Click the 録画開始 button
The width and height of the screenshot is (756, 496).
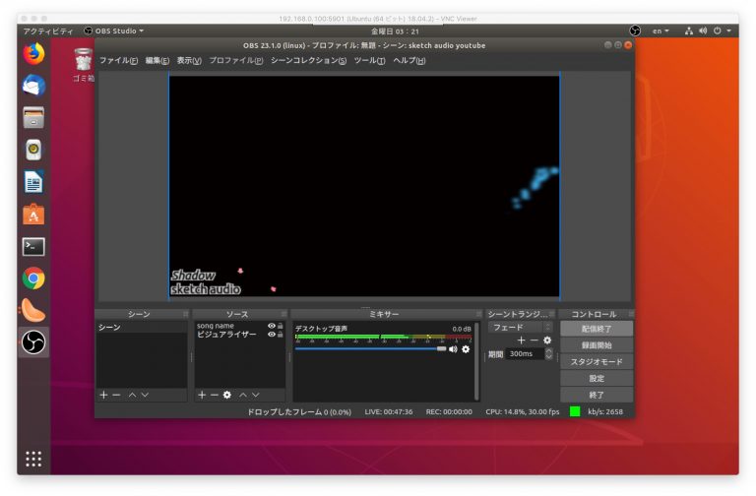coord(597,345)
